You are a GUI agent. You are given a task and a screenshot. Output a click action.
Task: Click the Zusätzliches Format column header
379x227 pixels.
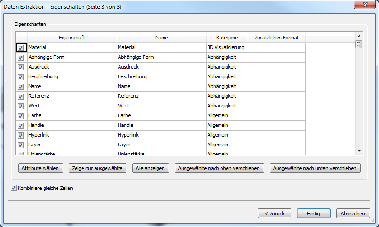coord(277,38)
